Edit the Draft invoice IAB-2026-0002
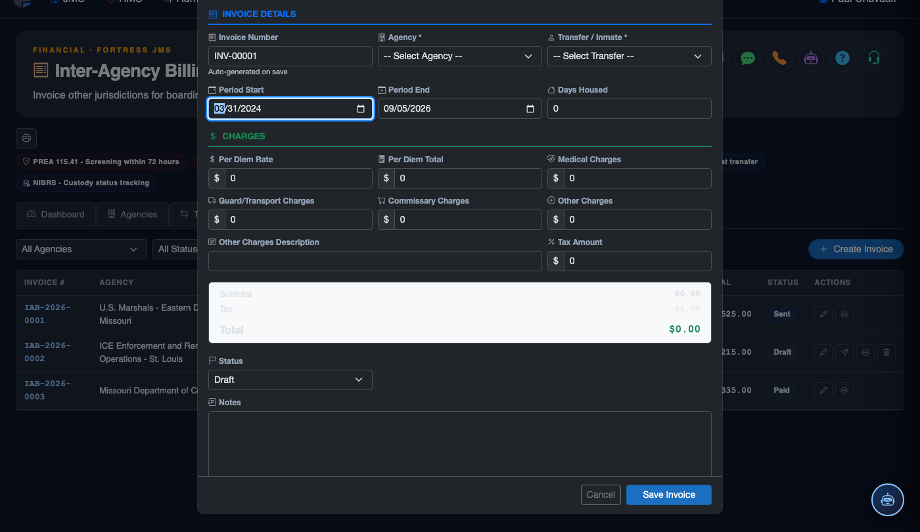Screen dimensions: 920x532 [823, 353]
